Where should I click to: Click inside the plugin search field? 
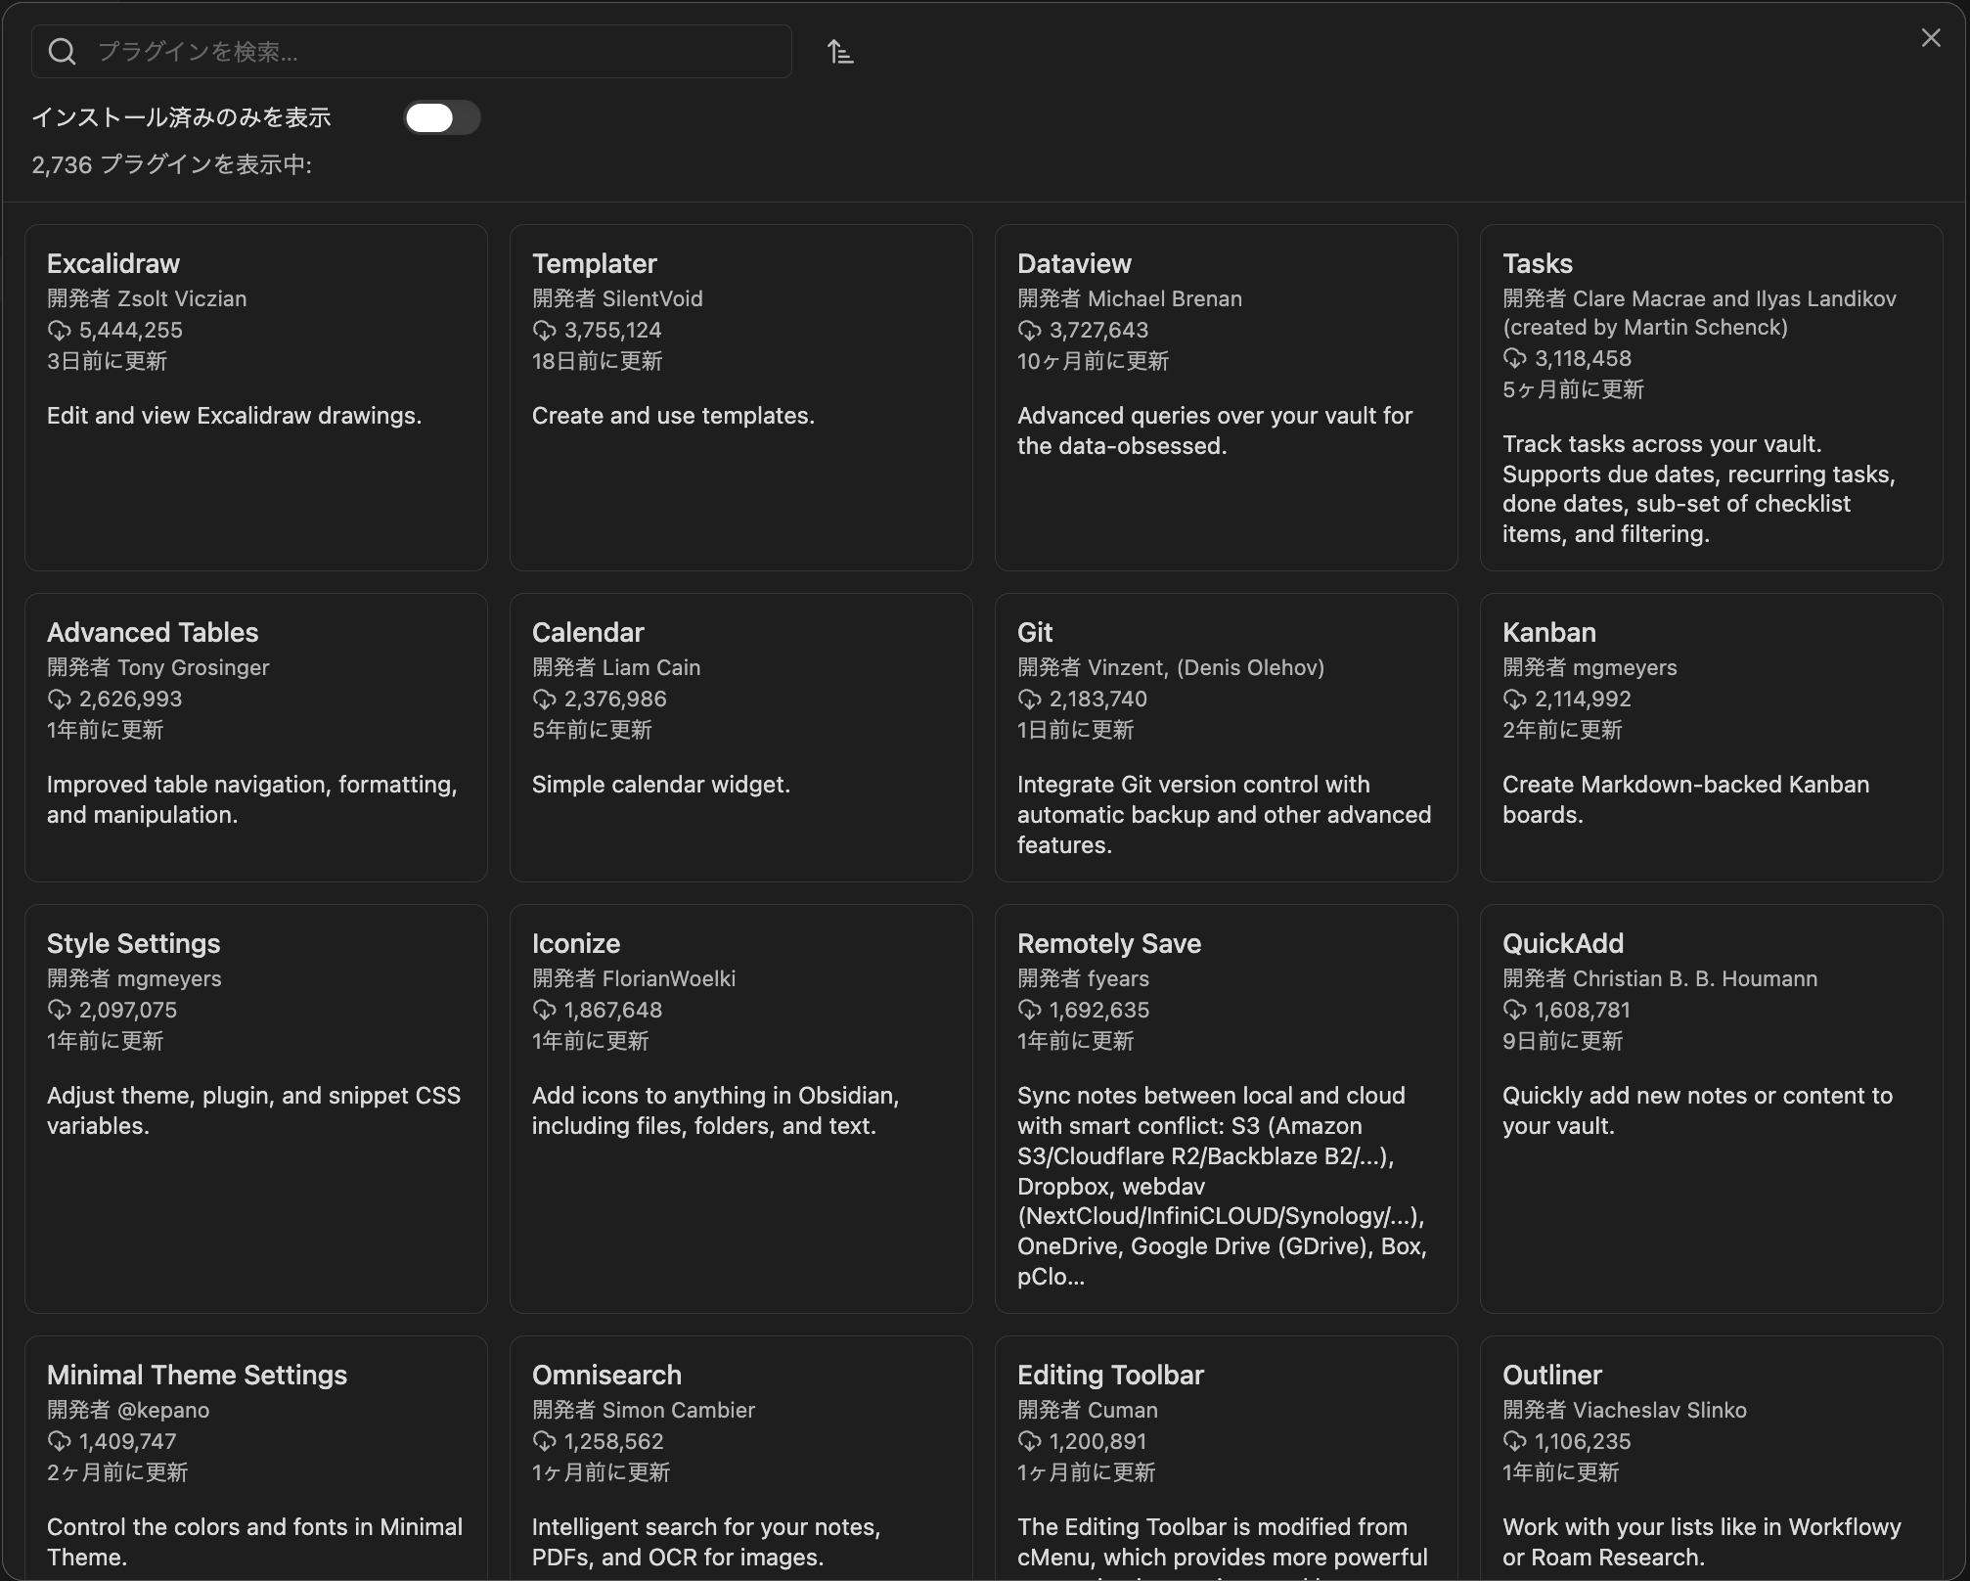[411, 51]
